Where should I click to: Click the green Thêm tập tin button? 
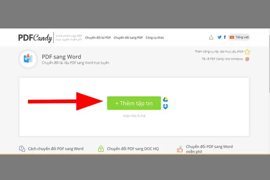pyautogui.click(x=134, y=103)
